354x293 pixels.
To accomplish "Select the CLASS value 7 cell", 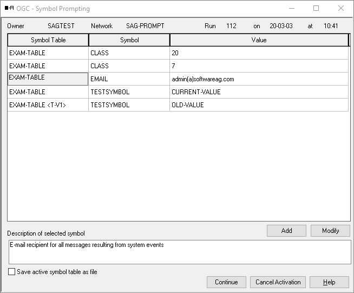I will click(259, 66).
